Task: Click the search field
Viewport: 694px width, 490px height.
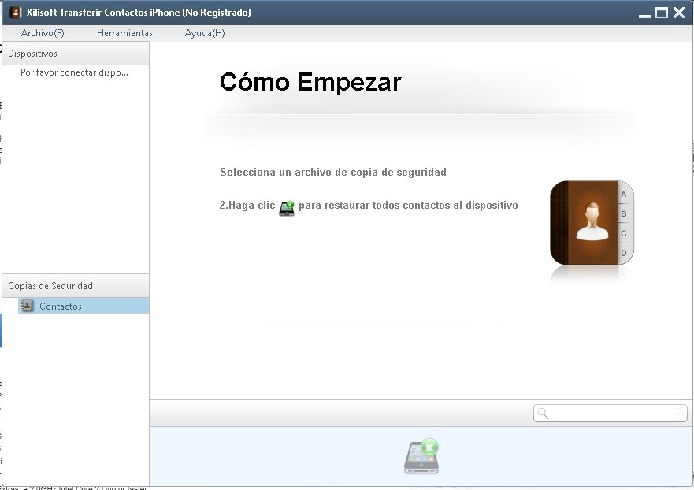Action: point(610,414)
